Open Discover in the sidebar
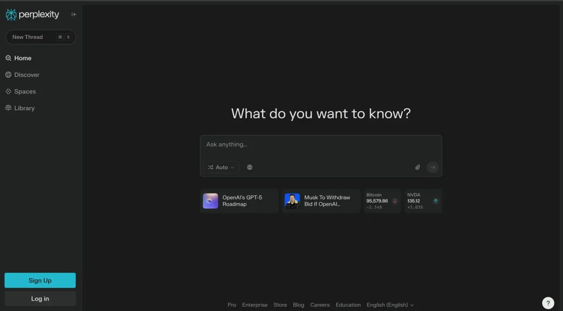 [x=26, y=75]
